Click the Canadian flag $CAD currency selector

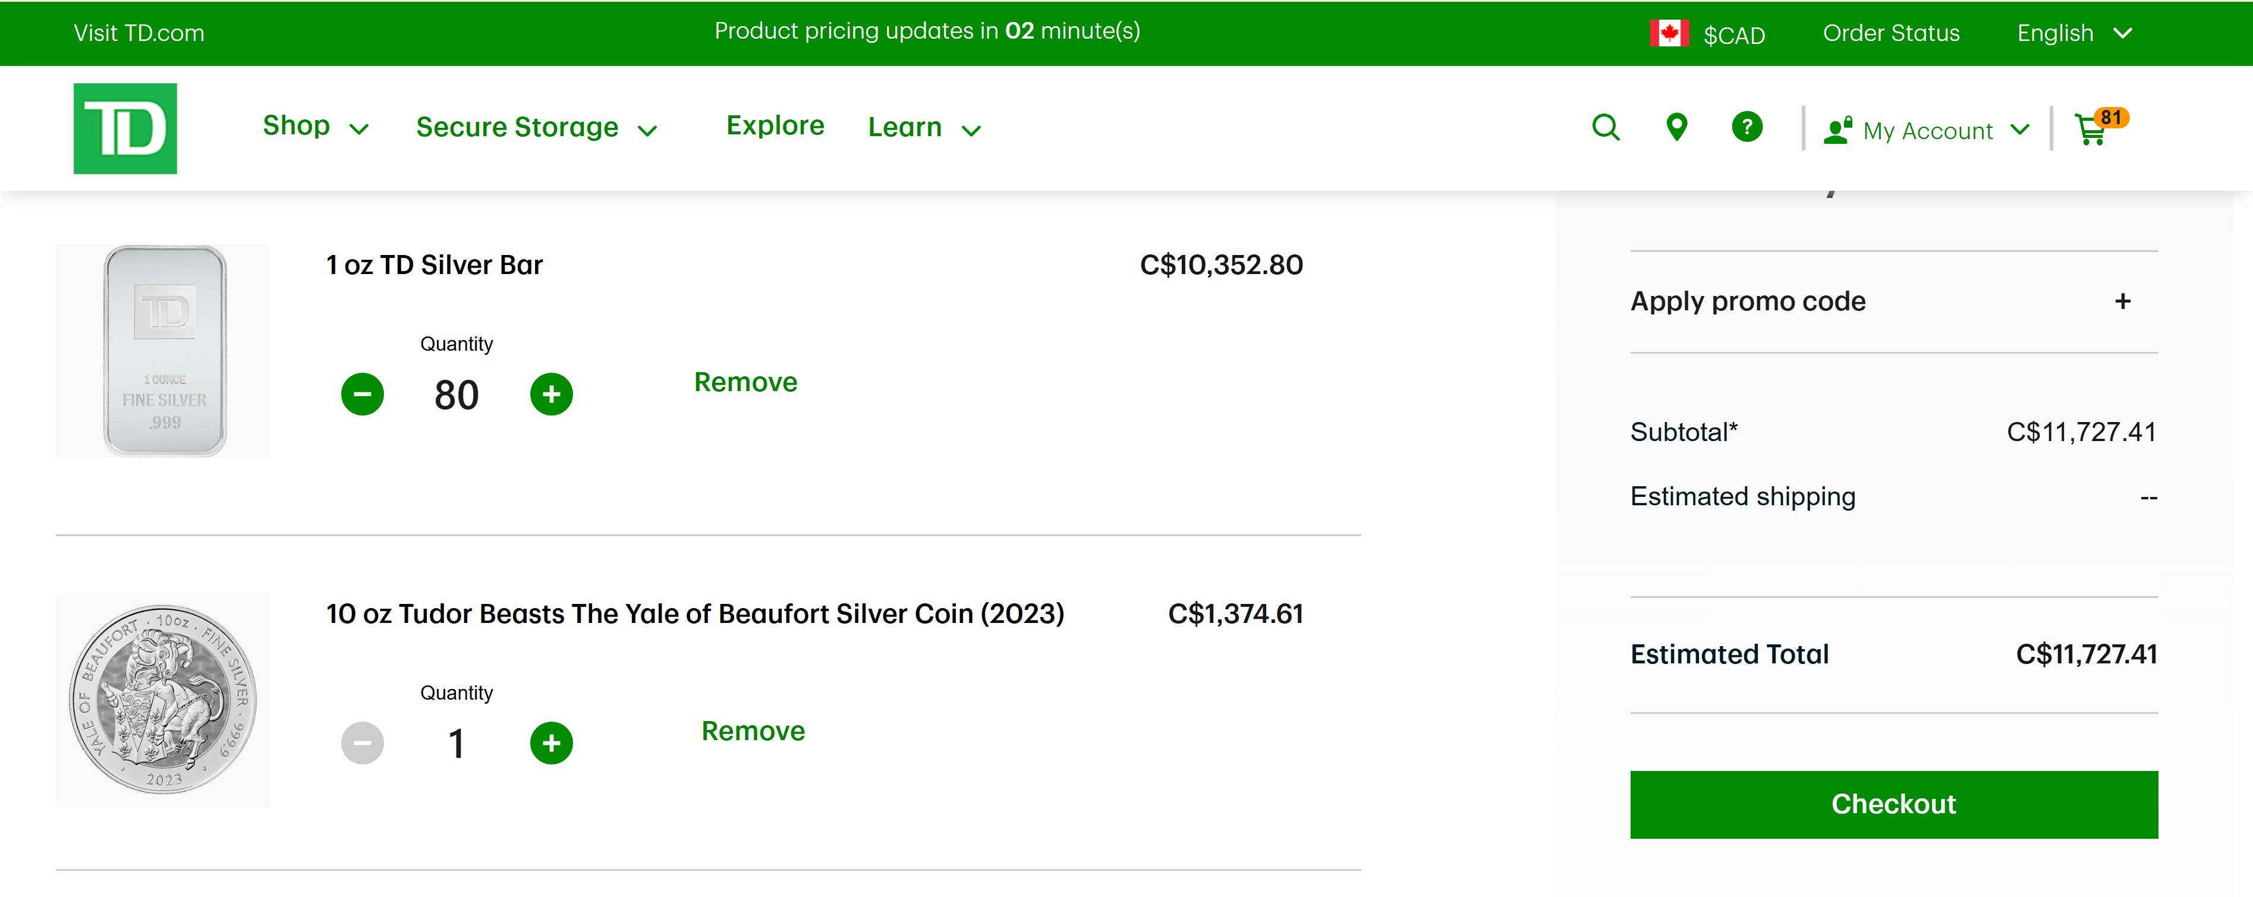pos(1707,34)
